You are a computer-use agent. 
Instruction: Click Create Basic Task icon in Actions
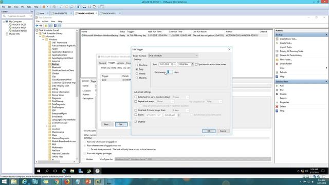click(277, 39)
